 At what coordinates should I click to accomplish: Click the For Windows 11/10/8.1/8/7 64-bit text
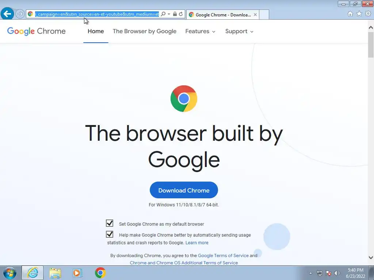pyautogui.click(x=184, y=205)
